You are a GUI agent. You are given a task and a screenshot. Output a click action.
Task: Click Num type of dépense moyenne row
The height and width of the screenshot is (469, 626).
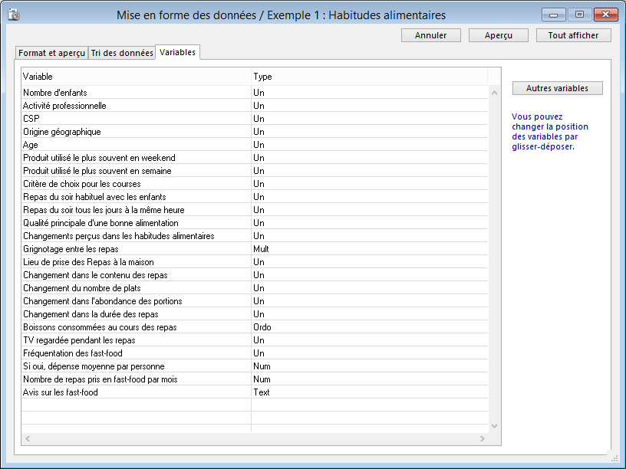tap(370, 366)
